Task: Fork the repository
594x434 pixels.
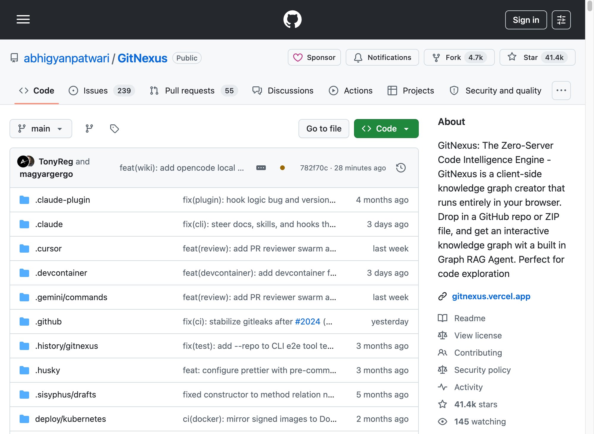Action: (459, 57)
